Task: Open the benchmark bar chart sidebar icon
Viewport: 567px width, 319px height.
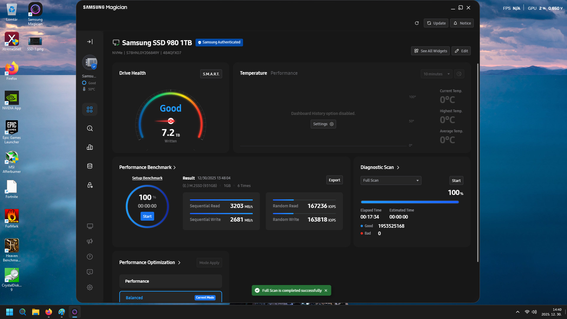Action: pos(90,147)
